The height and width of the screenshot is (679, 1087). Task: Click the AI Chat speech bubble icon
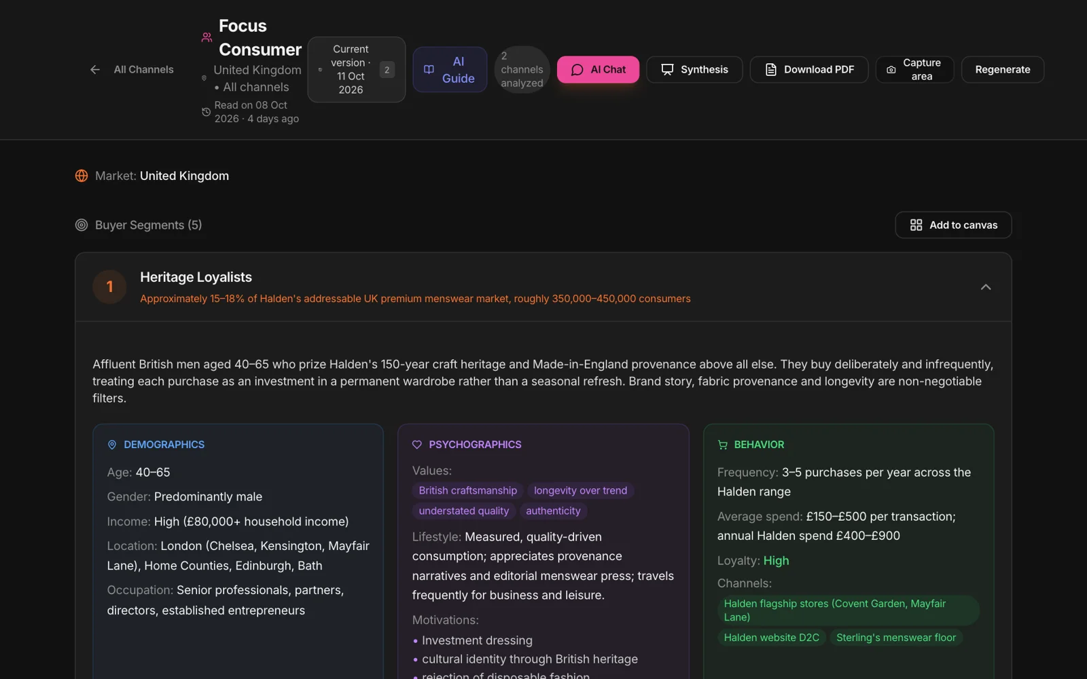577,69
